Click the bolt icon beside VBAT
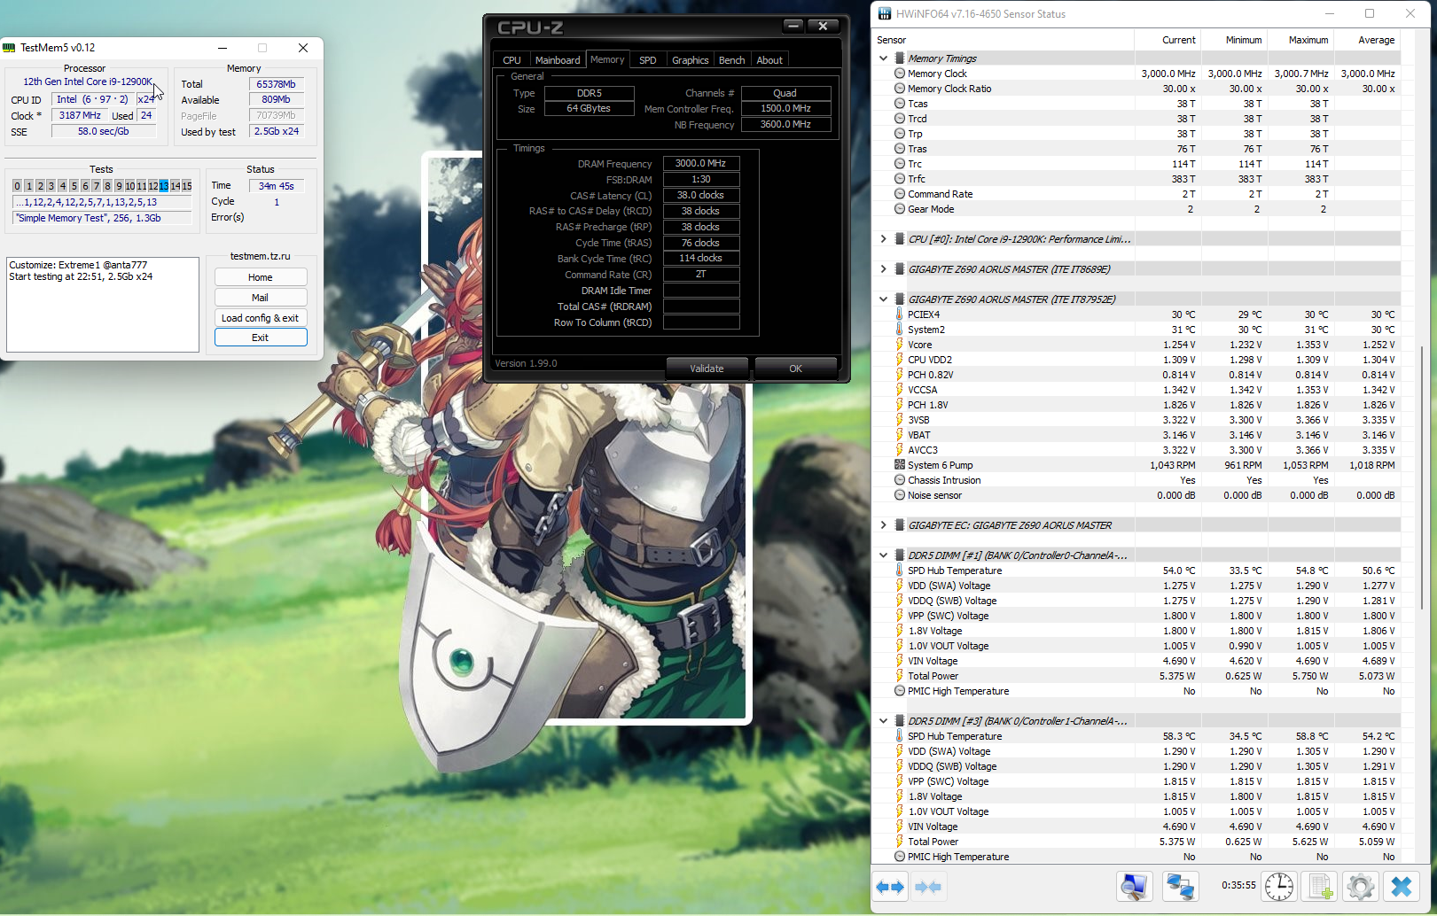 click(x=900, y=435)
